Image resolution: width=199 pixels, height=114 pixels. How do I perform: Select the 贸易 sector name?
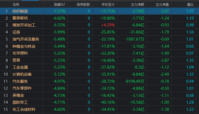point(16,60)
